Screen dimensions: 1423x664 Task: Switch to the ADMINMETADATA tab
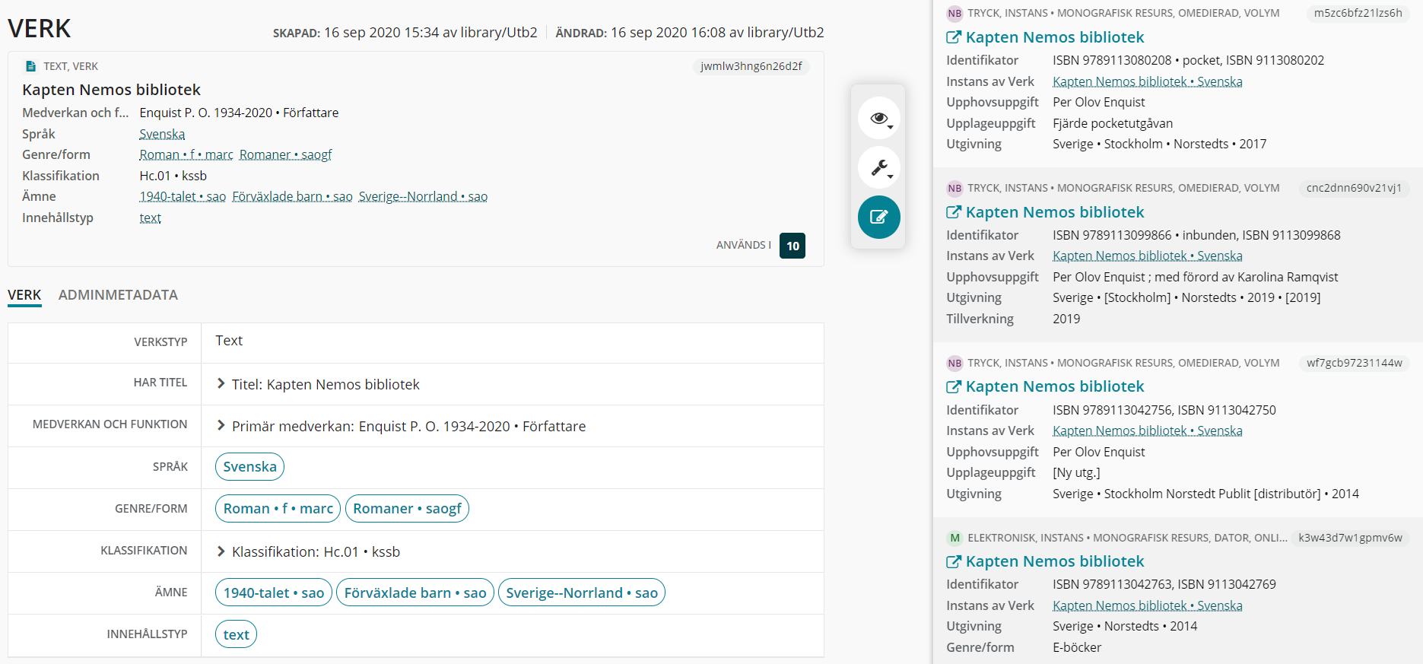tap(118, 295)
